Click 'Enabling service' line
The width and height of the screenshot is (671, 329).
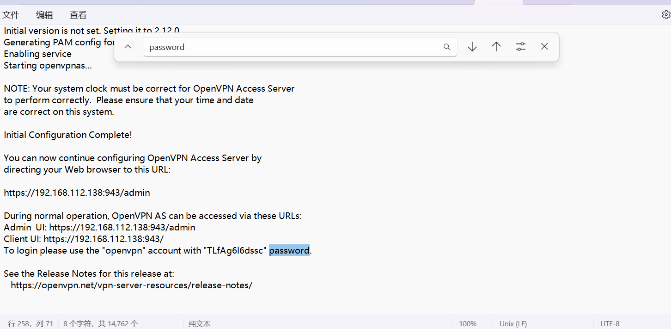coord(37,54)
